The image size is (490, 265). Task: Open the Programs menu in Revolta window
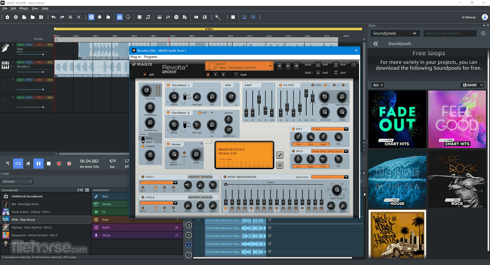coord(150,57)
